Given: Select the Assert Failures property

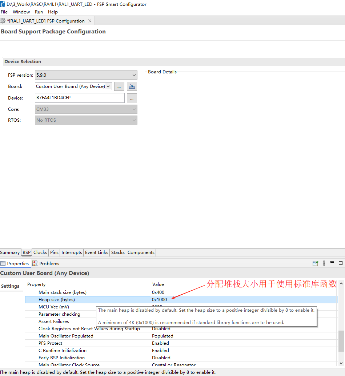Looking at the screenshot, I should 54,322.
